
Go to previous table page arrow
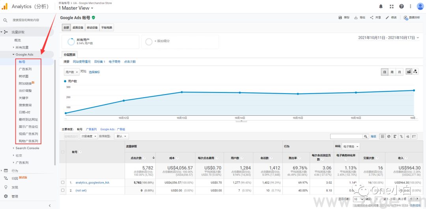pyautogui.click(x=411, y=199)
